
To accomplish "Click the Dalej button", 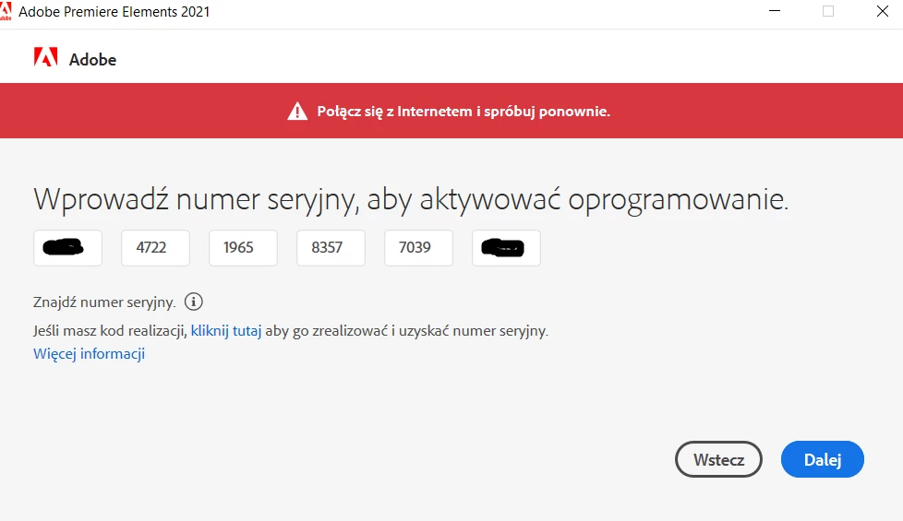I will [823, 459].
